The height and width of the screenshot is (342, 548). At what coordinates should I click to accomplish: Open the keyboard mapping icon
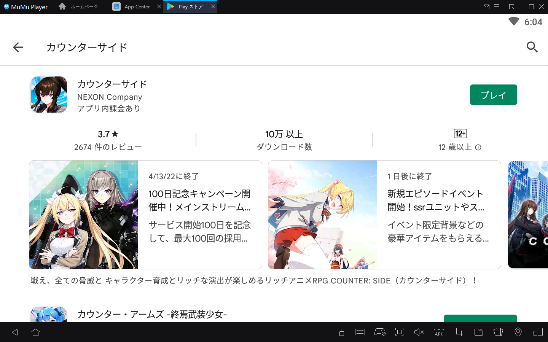(360, 332)
